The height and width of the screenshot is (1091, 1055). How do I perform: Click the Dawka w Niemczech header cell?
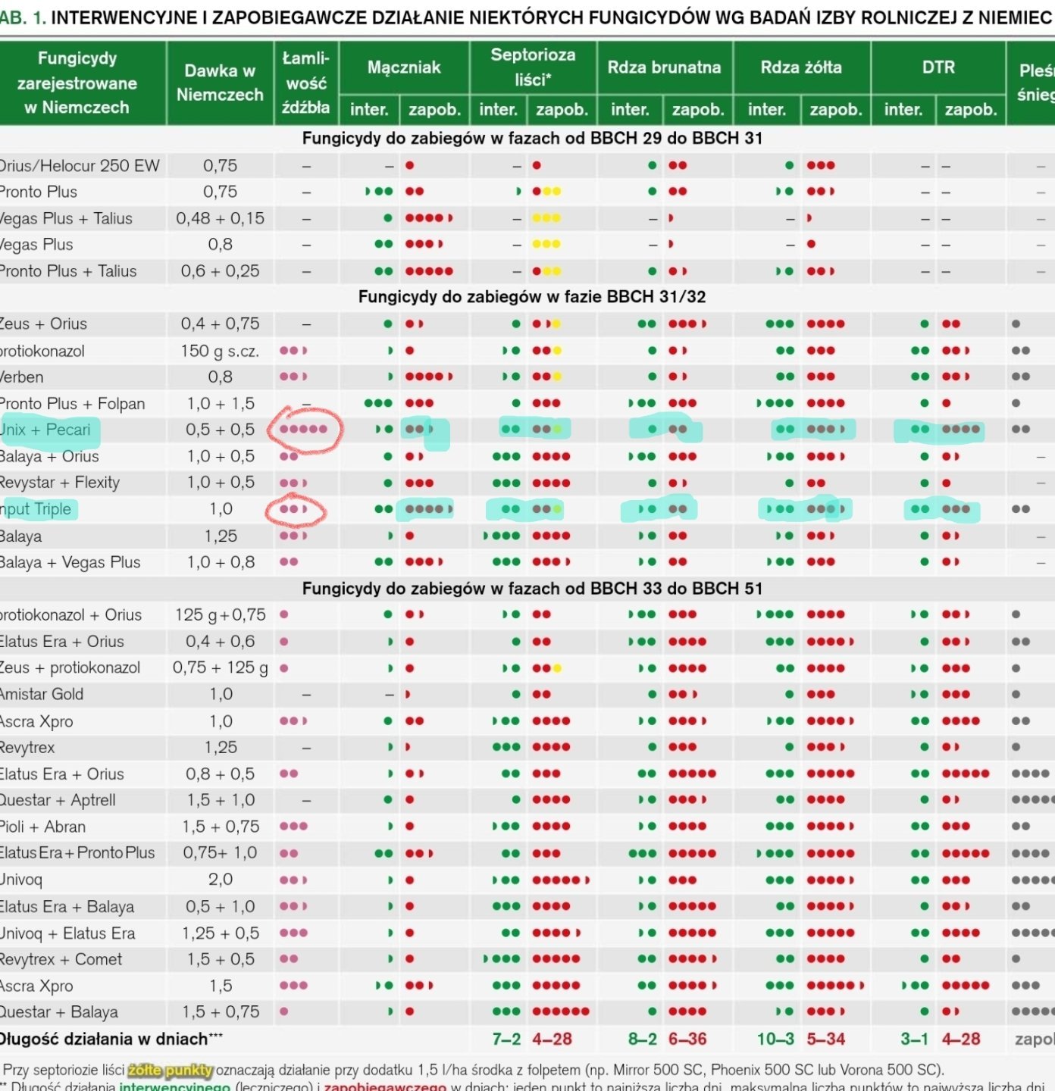pyautogui.click(x=220, y=83)
